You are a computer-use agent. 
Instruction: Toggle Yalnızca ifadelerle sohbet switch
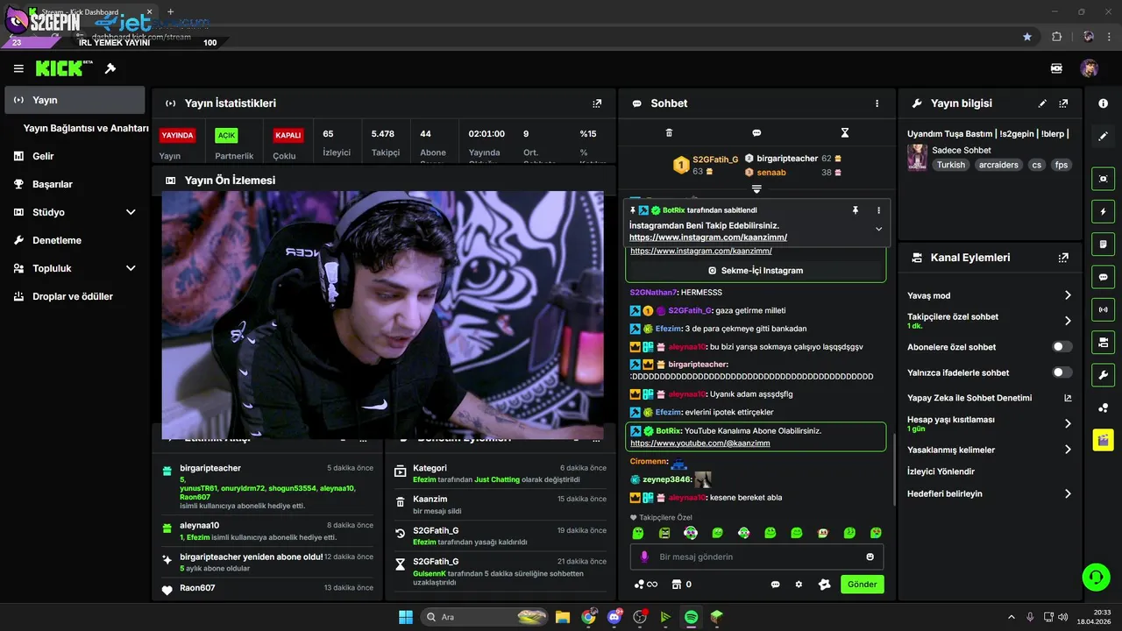click(1062, 372)
